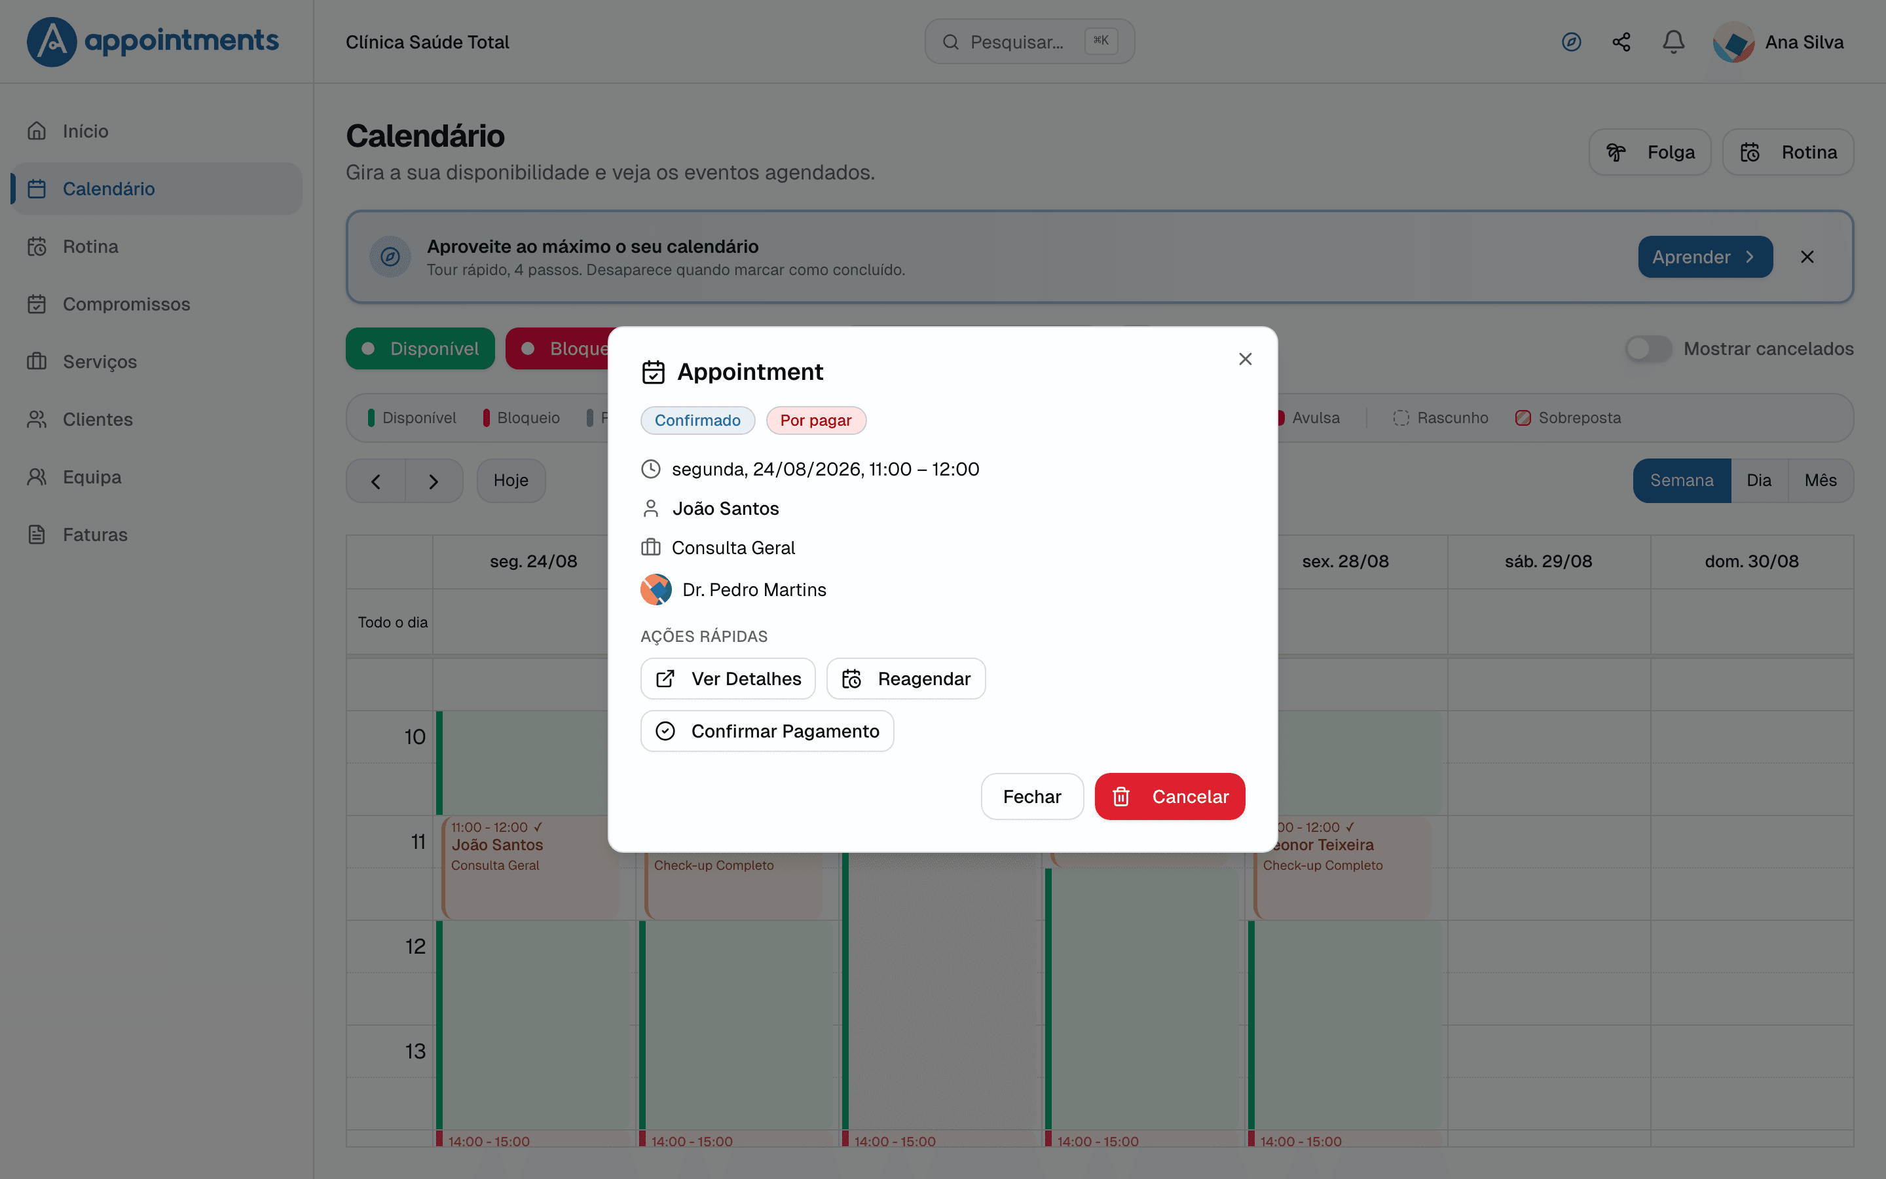Click the check-circle icon in Confirmar Pagamento
1886x1179 pixels.
[x=665, y=730]
